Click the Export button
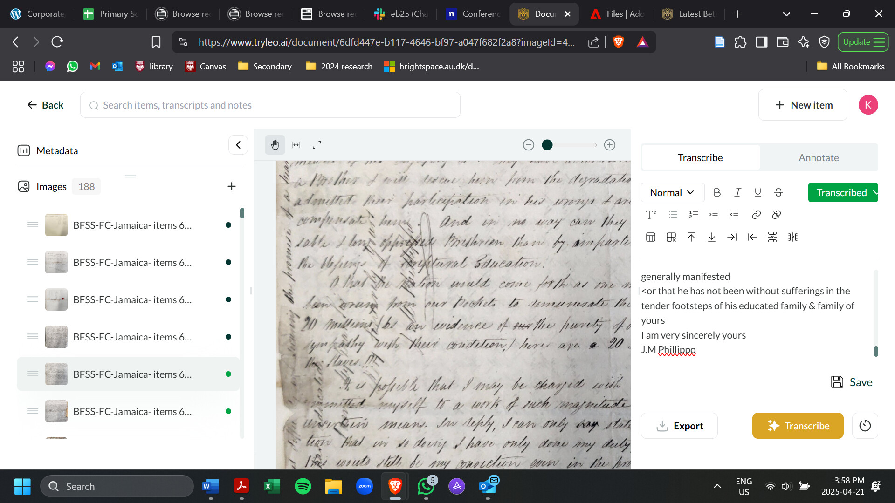 pyautogui.click(x=679, y=426)
